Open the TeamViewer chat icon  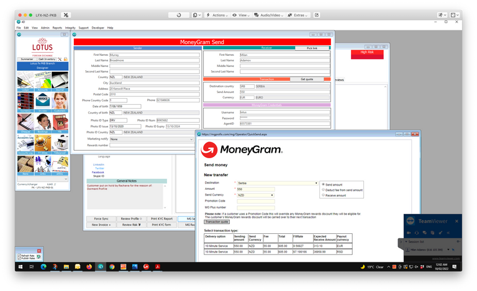coord(424,233)
